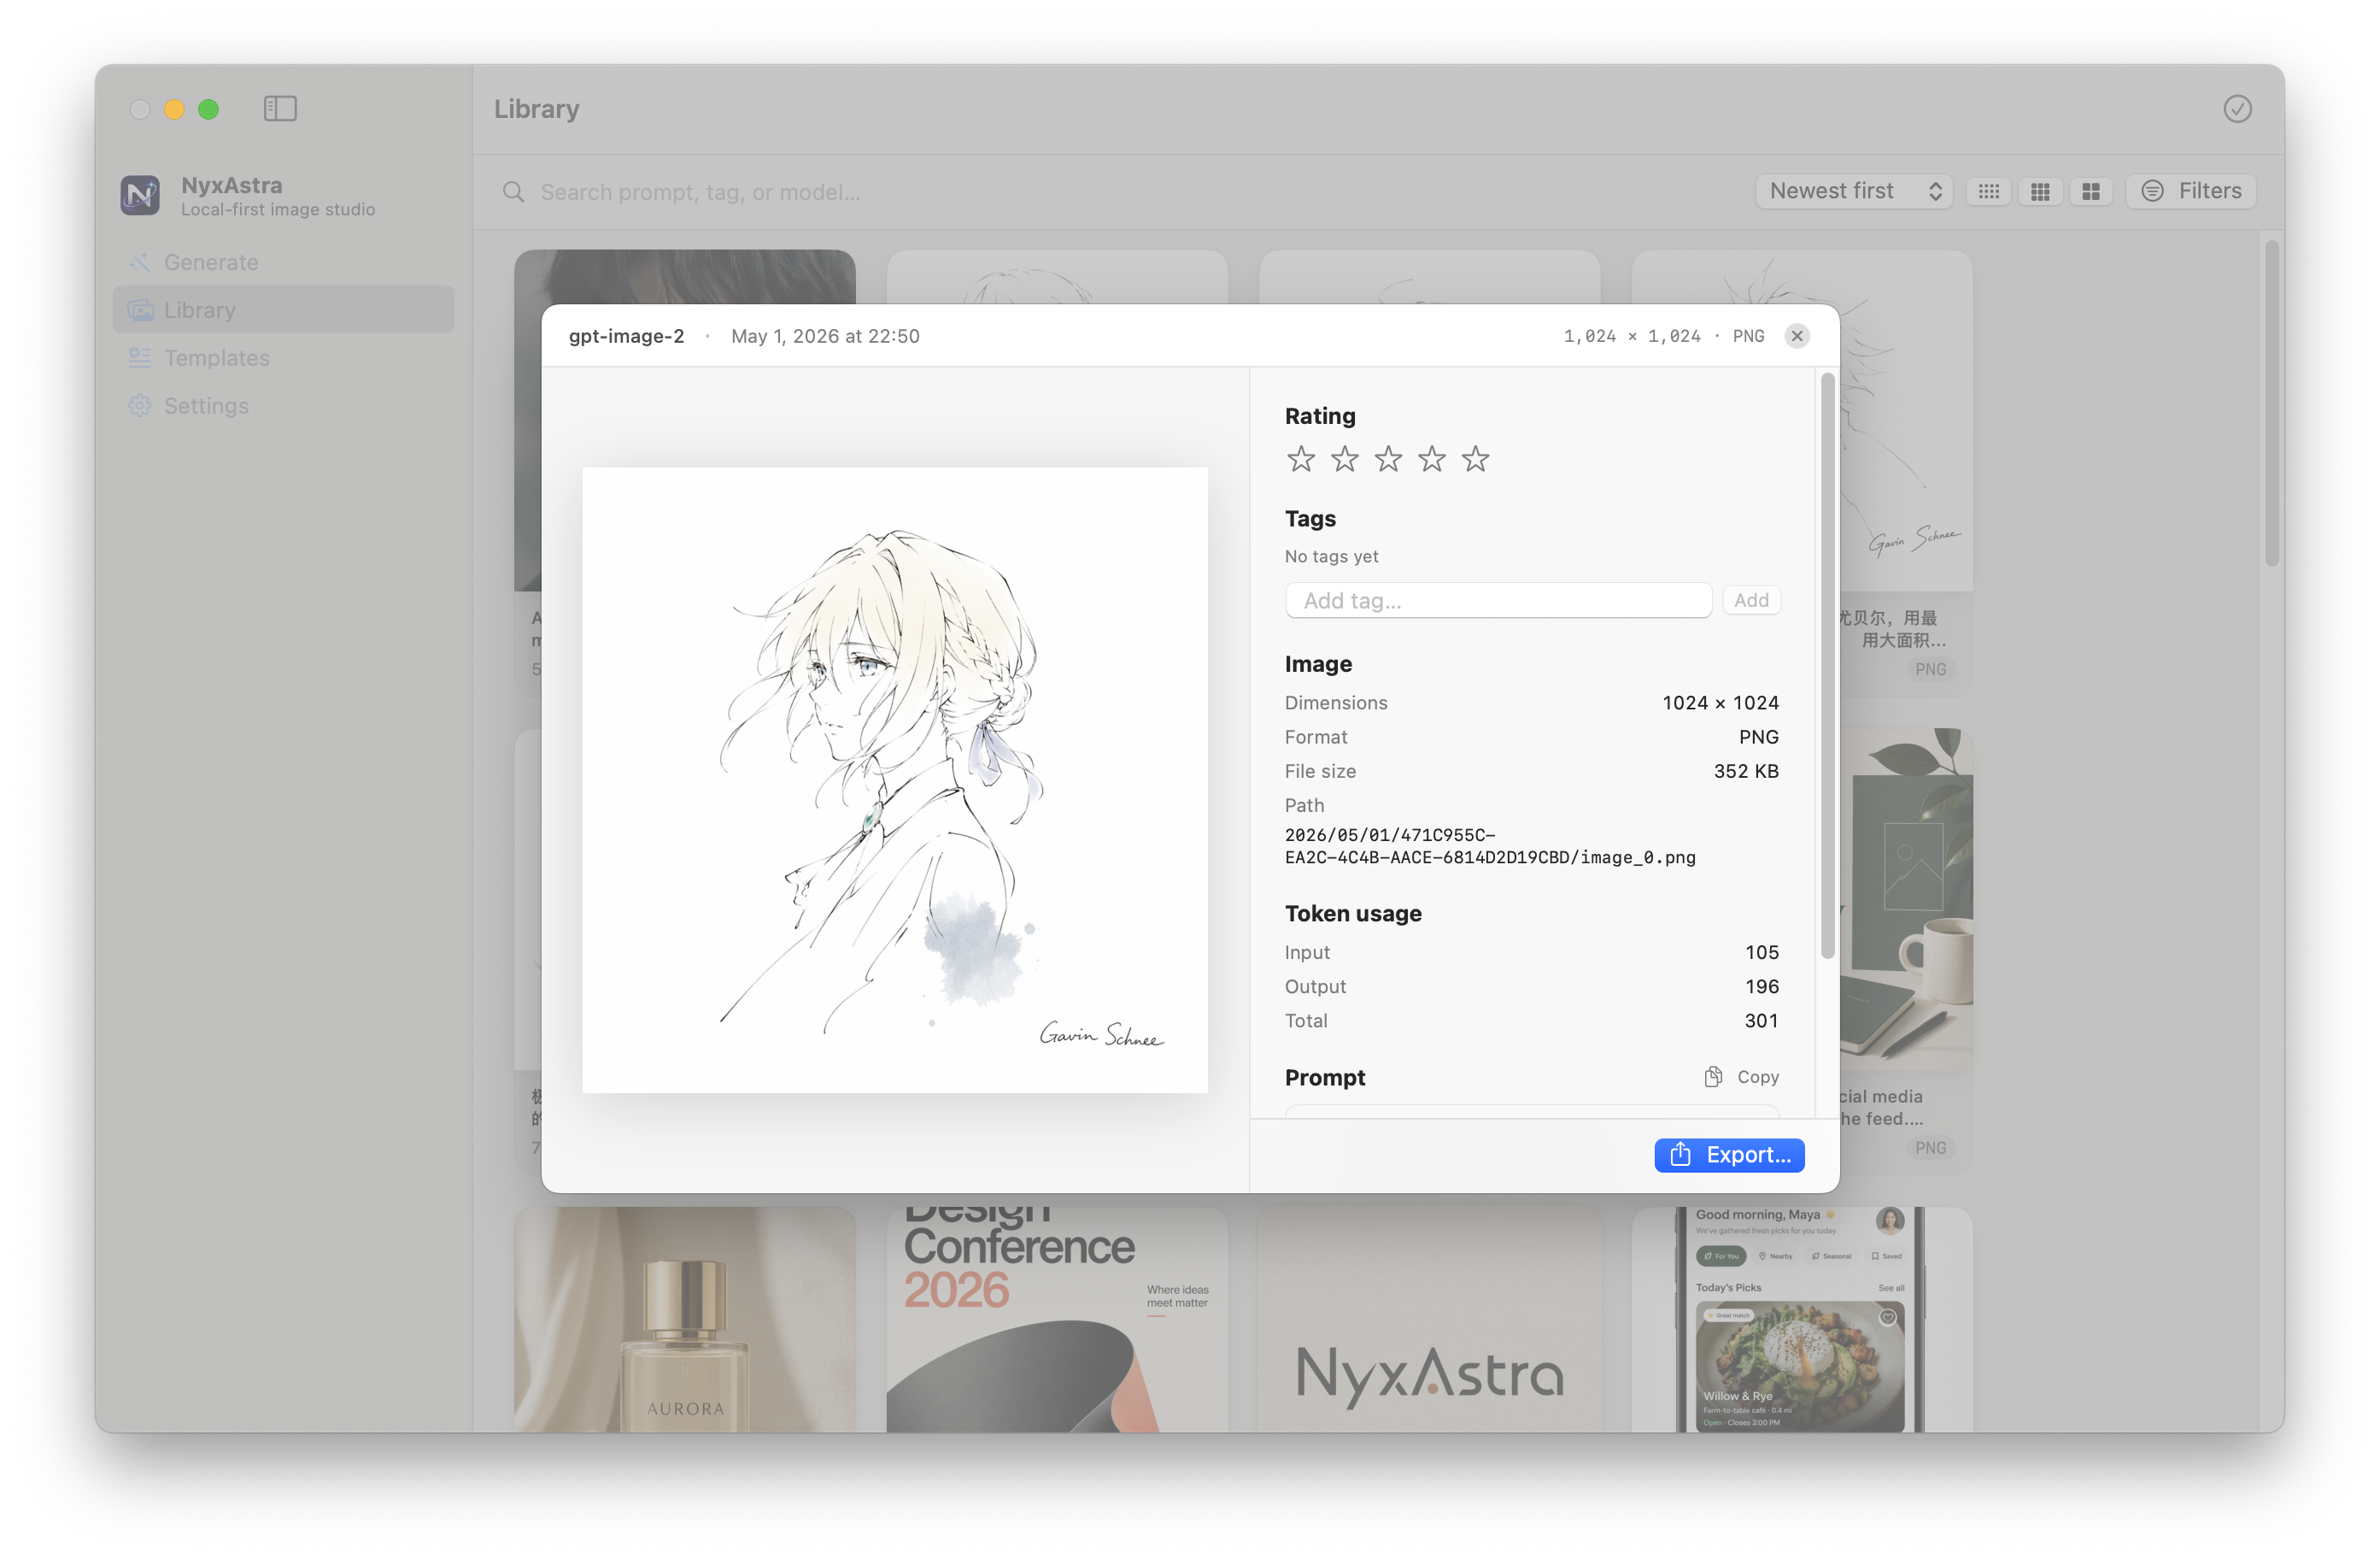Click the library search field
This screenshot has width=2380, height=1559.
[x=1120, y=192]
